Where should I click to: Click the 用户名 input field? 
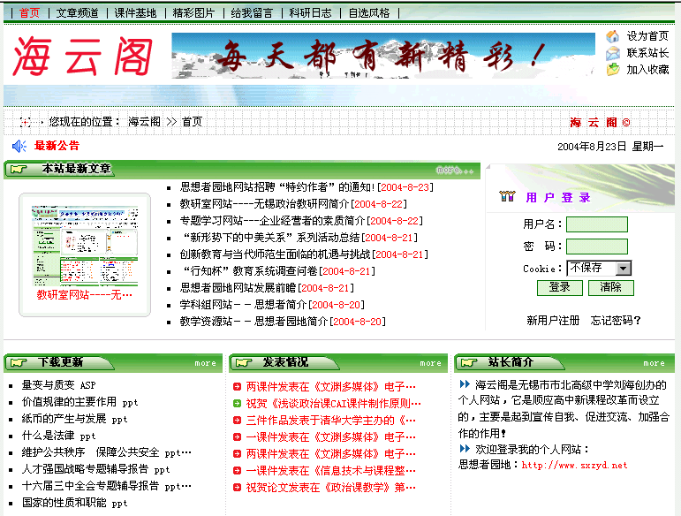[x=596, y=224]
